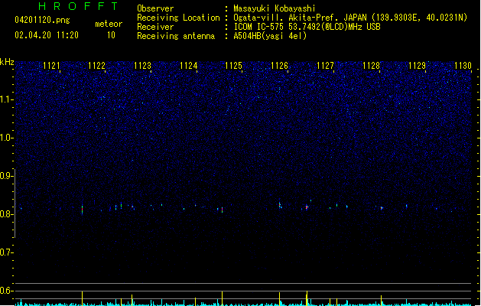This screenshot has width=481, height=306.
Task: Click the 1121 time axis marker
Action: click(51, 66)
